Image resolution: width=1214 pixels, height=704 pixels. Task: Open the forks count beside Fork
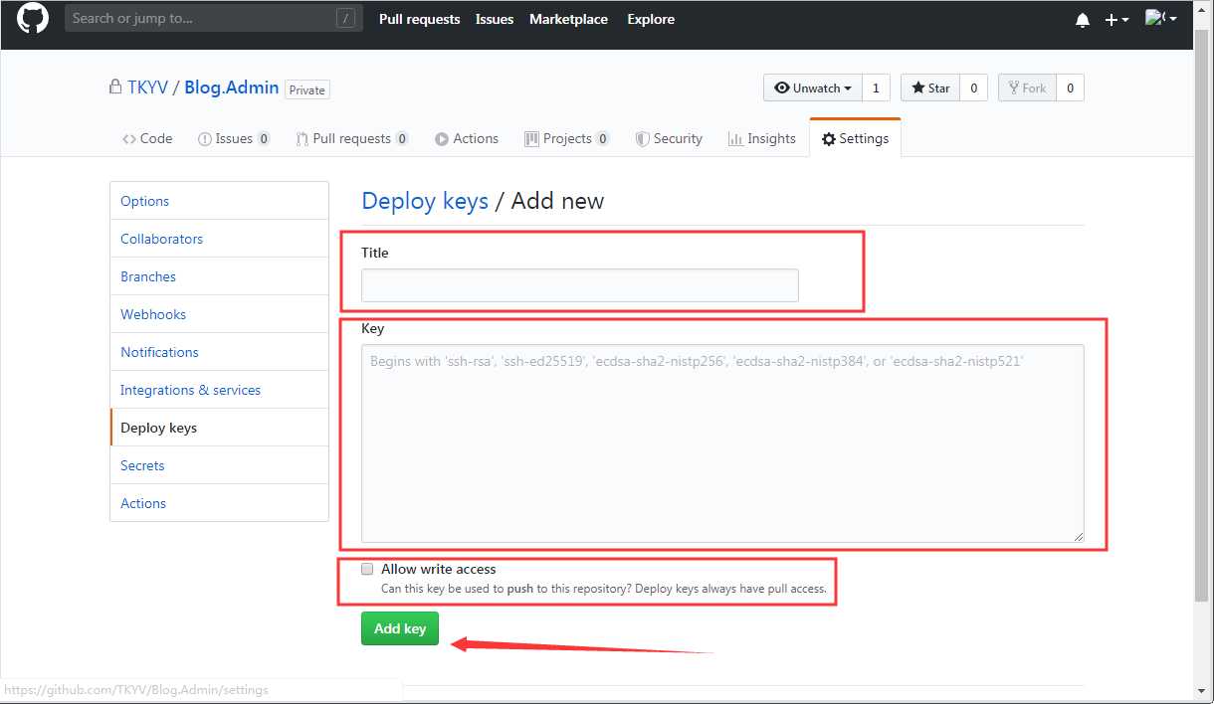coord(1070,88)
